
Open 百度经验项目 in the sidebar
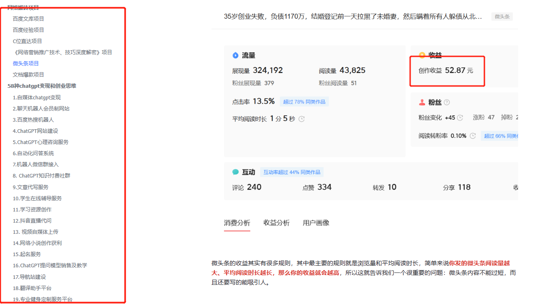28,30
